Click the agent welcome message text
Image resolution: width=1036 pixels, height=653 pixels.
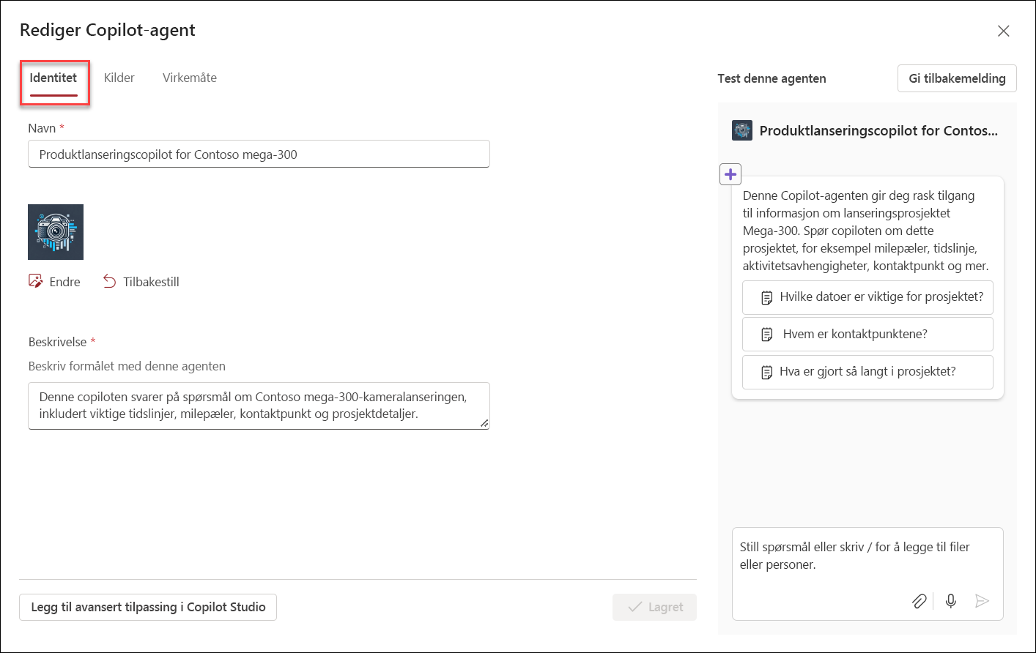click(x=866, y=231)
